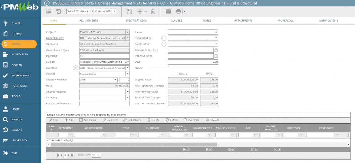The image size is (355, 163).
Task: Click the Link RFC button
Action: click(110, 120)
